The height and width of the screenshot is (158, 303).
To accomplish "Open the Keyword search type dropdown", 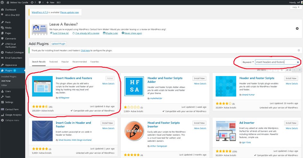I will pyautogui.click(x=248, y=62).
